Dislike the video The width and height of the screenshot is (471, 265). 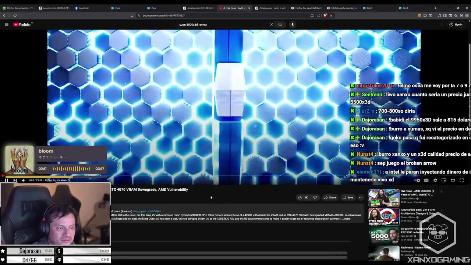tap(315, 198)
